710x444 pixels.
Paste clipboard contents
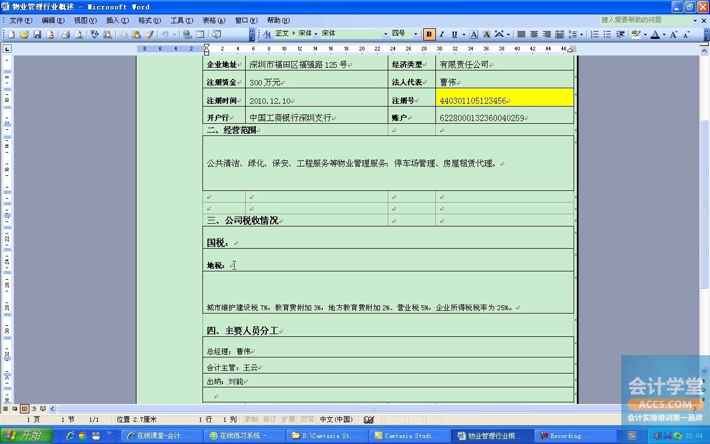click(x=136, y=34)
